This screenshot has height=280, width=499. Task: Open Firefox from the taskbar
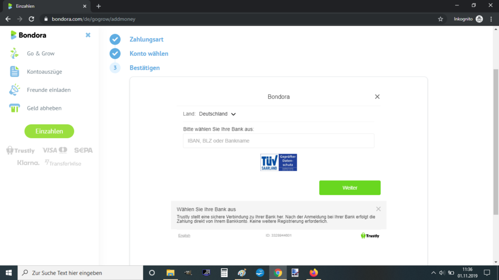313,273
